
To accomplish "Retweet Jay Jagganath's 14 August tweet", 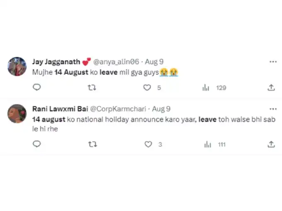I will [x=93, y=87].
